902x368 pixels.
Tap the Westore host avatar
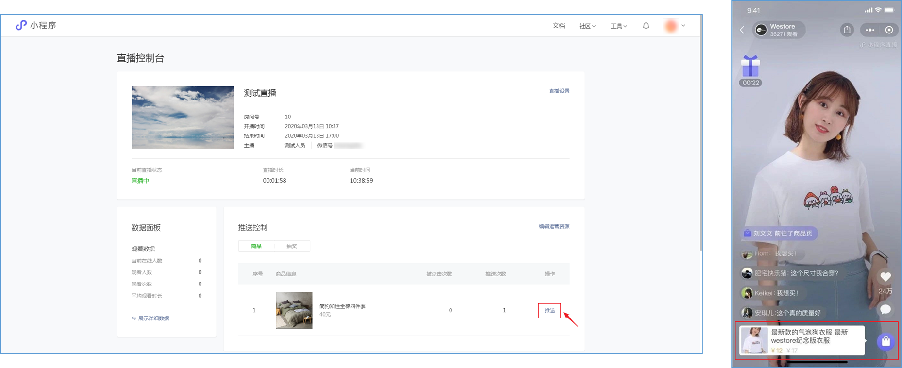pos(761,30)
